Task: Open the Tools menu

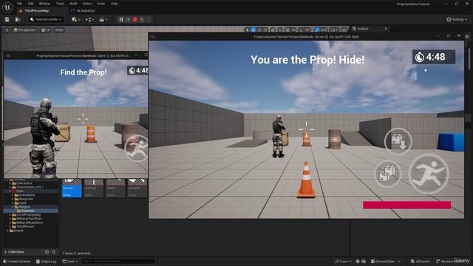Action: [60, 4]
